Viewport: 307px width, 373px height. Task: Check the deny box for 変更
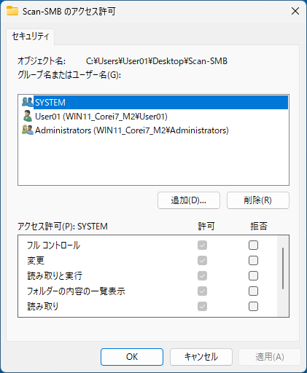253,261
